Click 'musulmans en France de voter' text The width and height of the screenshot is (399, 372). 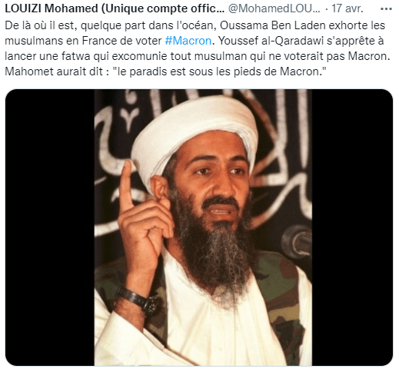point(83,41)
